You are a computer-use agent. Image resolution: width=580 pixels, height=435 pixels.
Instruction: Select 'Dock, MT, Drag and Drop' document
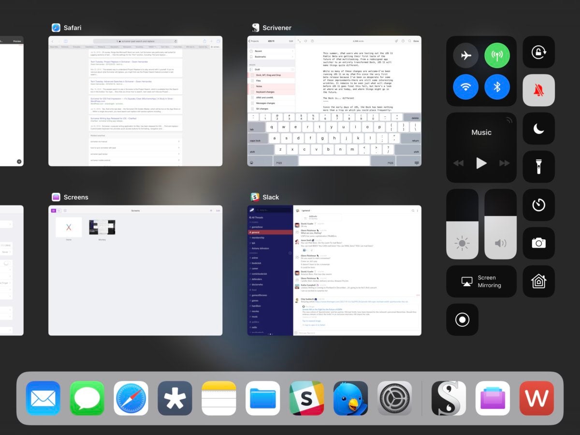point(271,75)
